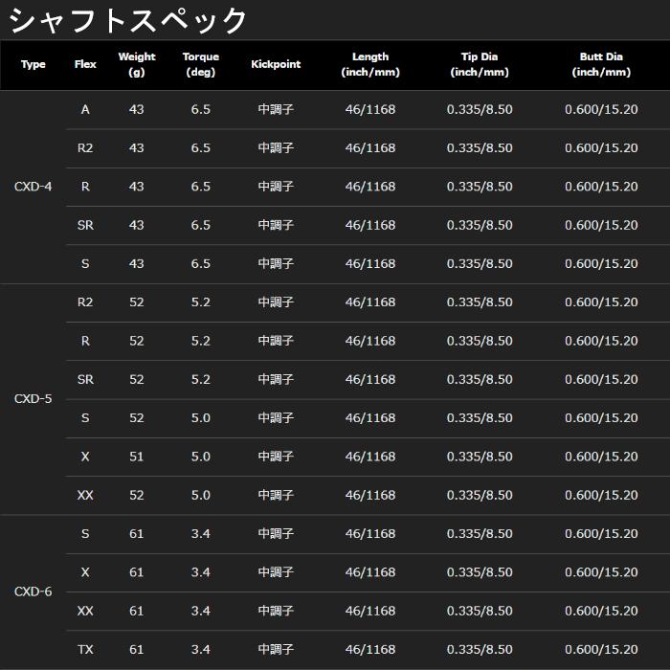
Task: Click length 46/1168 in CXD-5 XX row
Action: pyautogui.click(x=370, y=495)
